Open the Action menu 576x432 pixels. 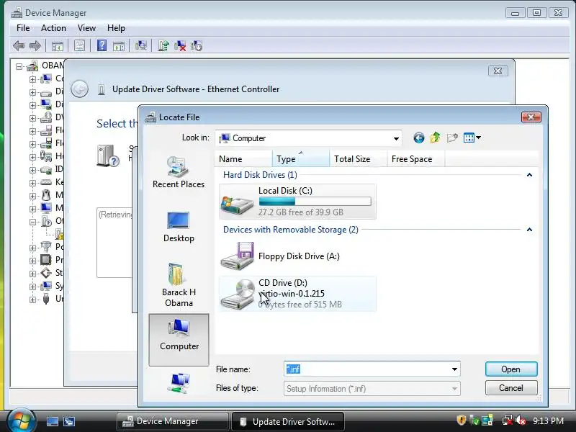[x=53, y=28]
